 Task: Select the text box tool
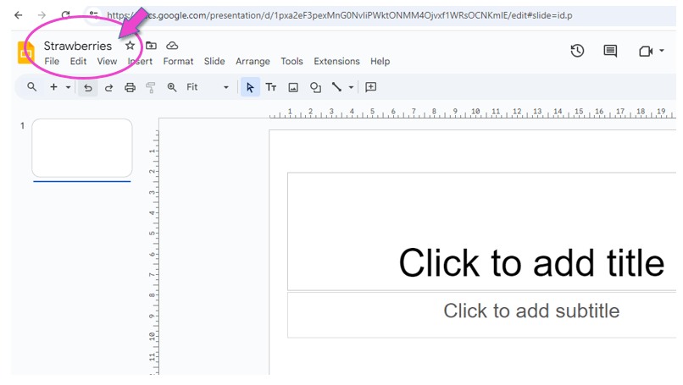point(271,87)
